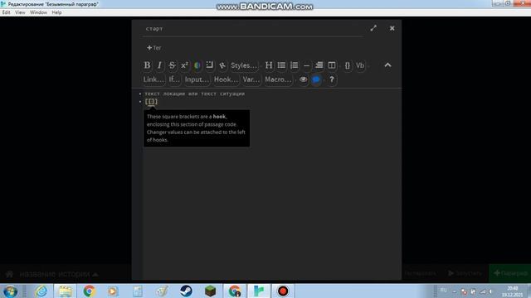Launch Internet Explorer from the taskbar
This screenshot has height=298, width=531.
pos(41,291)
